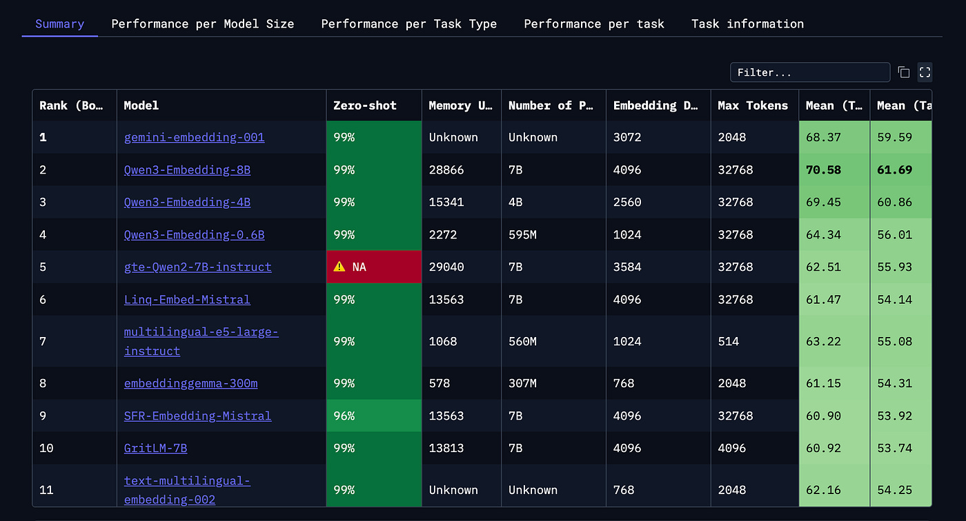Open the gte-Qwen2-7B-instruct model link
The height and width of the screenshot is (521, 966).
coord(198,267)
